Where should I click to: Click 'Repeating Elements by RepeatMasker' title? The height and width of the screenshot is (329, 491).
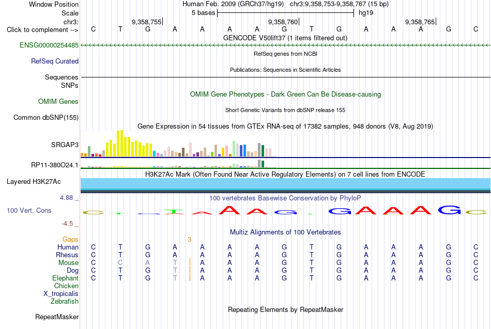point(285,309)
